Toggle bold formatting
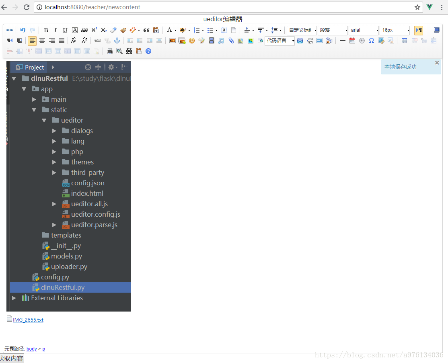 tap(46, 30)
